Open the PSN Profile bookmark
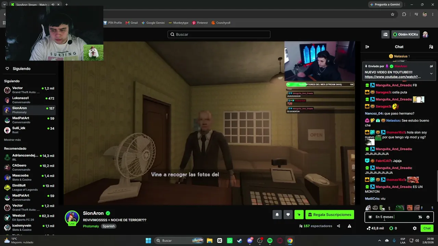This screenshot has height=246, width=438. pos(113,23)
